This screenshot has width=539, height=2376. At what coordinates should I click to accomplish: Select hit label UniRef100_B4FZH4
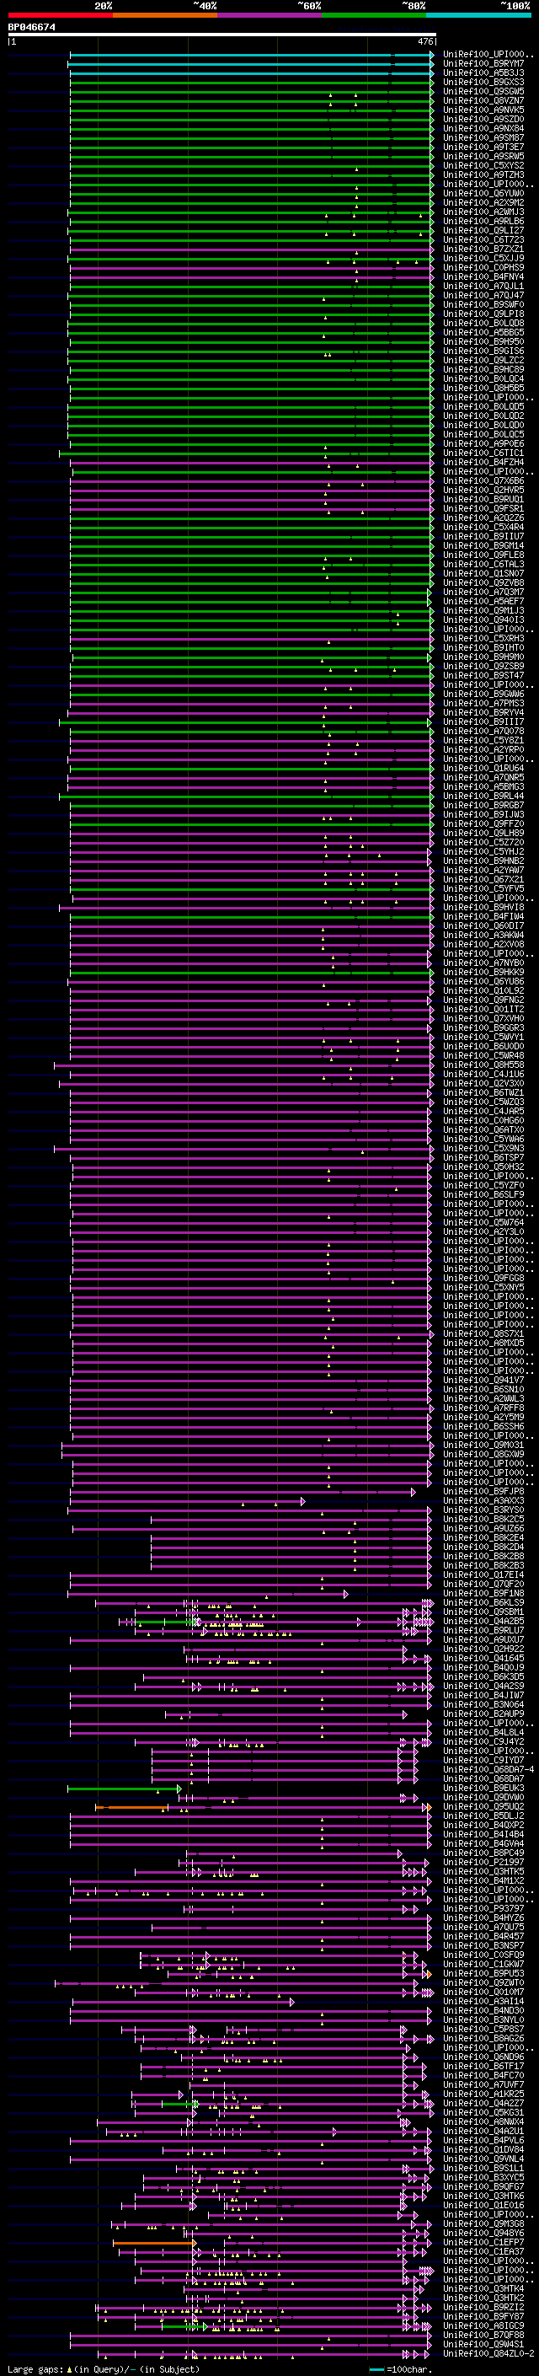click(x=483, y=462)
